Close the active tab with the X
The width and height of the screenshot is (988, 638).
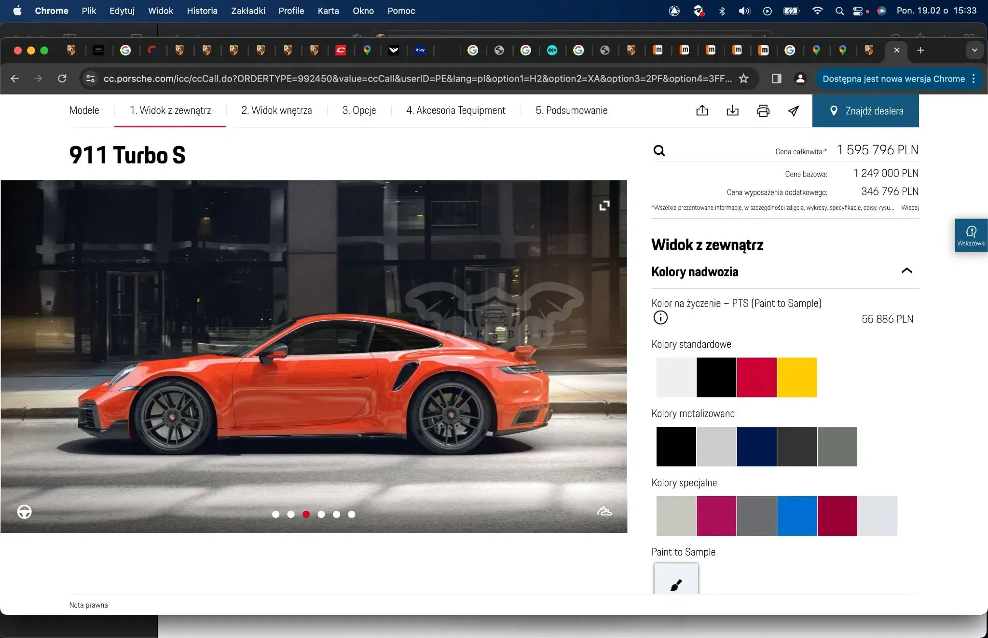(x=897, y=50)
